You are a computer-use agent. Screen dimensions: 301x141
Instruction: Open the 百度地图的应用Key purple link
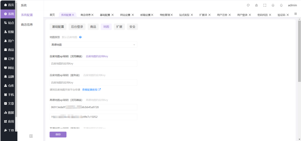coord(97,56)
